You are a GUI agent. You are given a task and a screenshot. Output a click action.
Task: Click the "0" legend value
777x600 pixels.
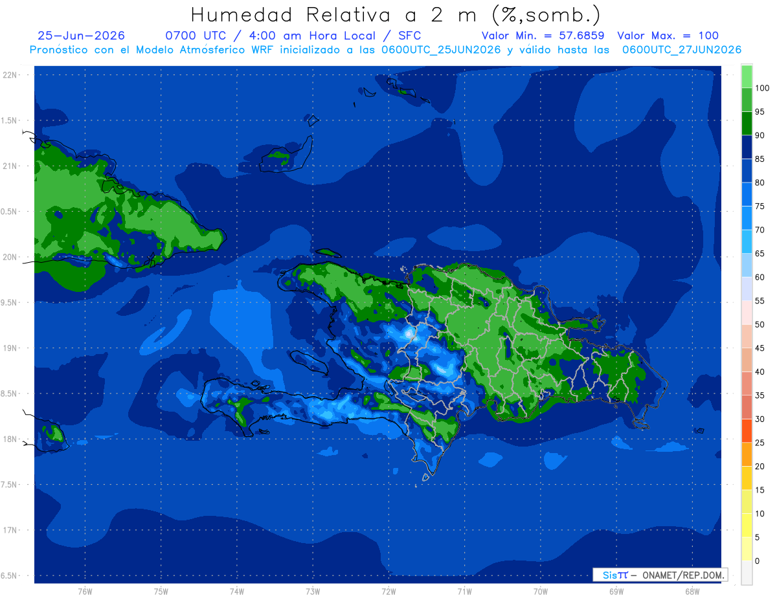(757, 561)
